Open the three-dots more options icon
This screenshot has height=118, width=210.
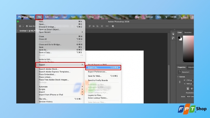(107, 26)
